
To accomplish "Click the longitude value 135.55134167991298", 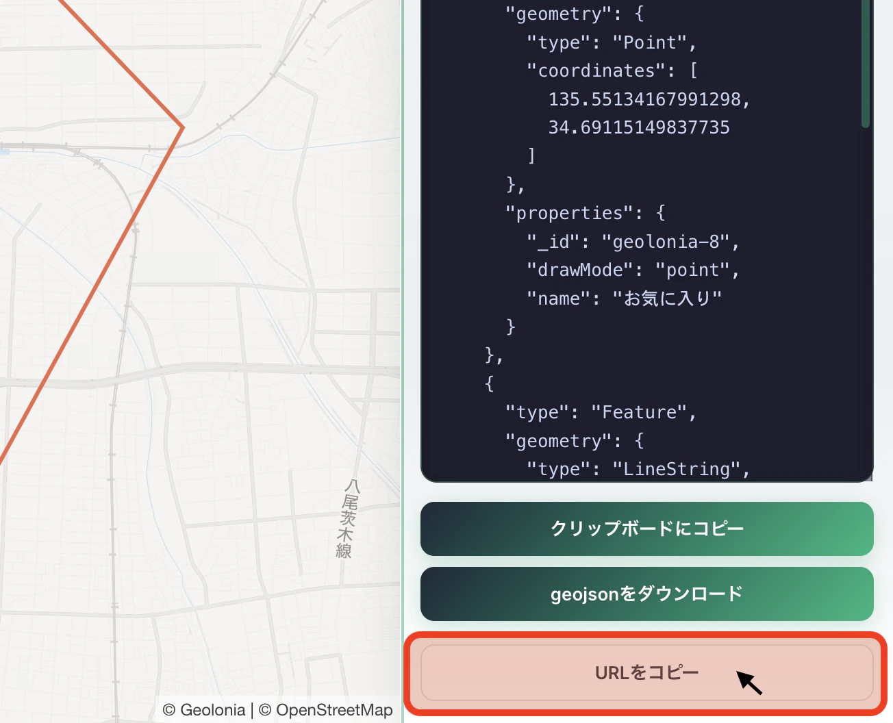I will point(644,99).
